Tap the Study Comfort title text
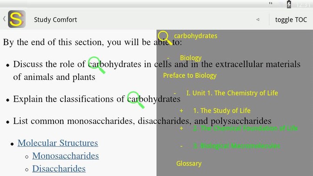 pyautogui.click(x=55, y=20)
